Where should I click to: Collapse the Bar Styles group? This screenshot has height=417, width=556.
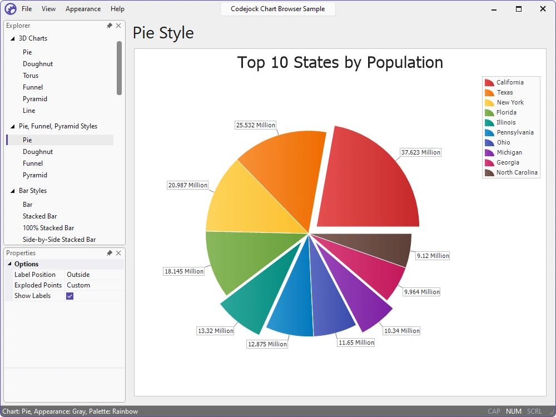pyautogui.click(x=12, y=191)
